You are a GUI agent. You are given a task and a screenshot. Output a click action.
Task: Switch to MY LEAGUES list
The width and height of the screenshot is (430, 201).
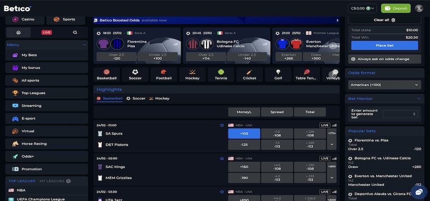pyautogui.click(x=55, y=181)
